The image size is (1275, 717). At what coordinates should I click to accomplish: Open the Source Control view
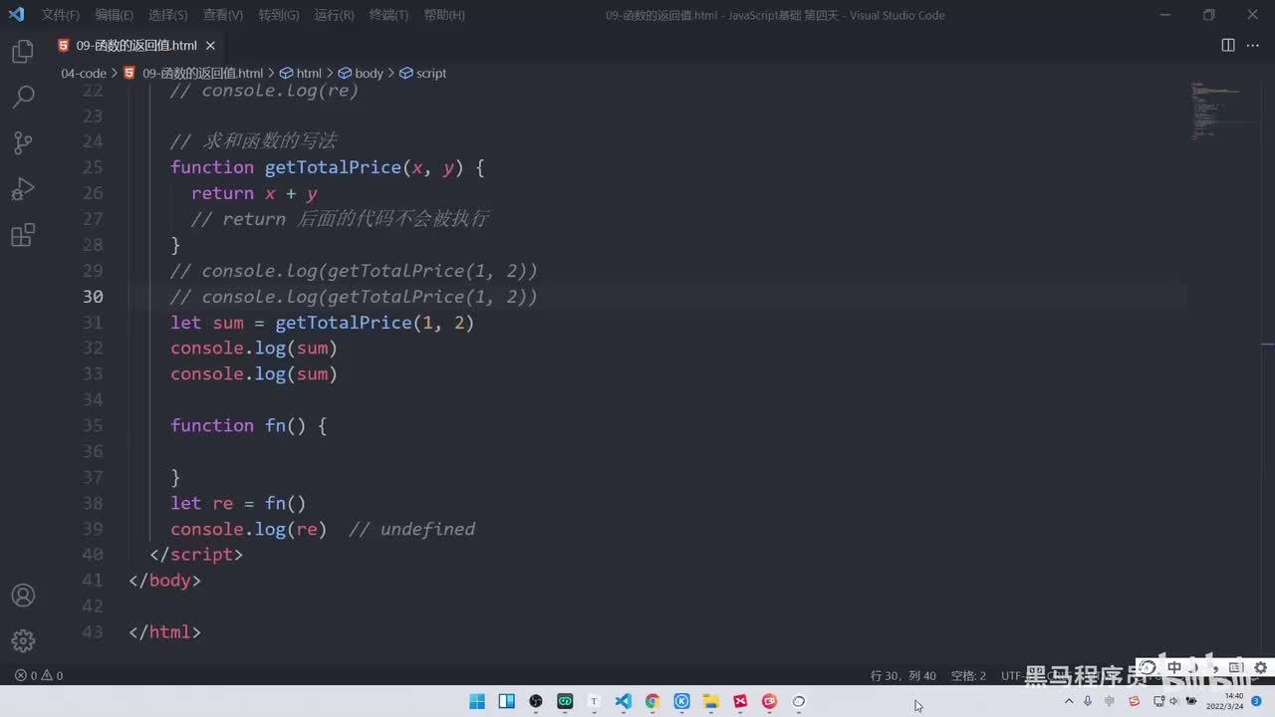pyautogui.click(x=23, y=142)
